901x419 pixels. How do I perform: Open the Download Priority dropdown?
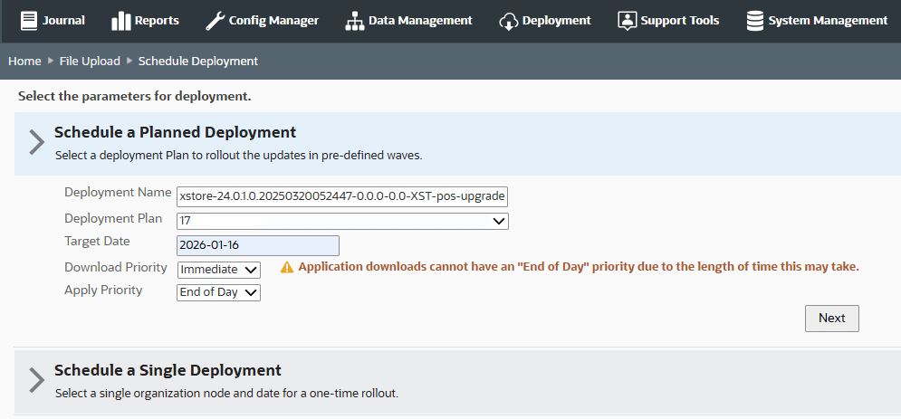coord(219,270)
